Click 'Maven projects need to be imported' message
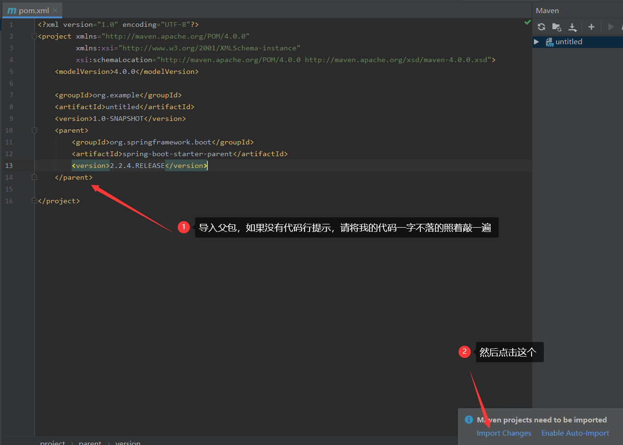The image size is (623, 445). tap(542, 420)
